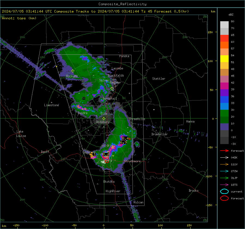Click the HighRiver label
245x229 pixels.
tap(113, 191)
